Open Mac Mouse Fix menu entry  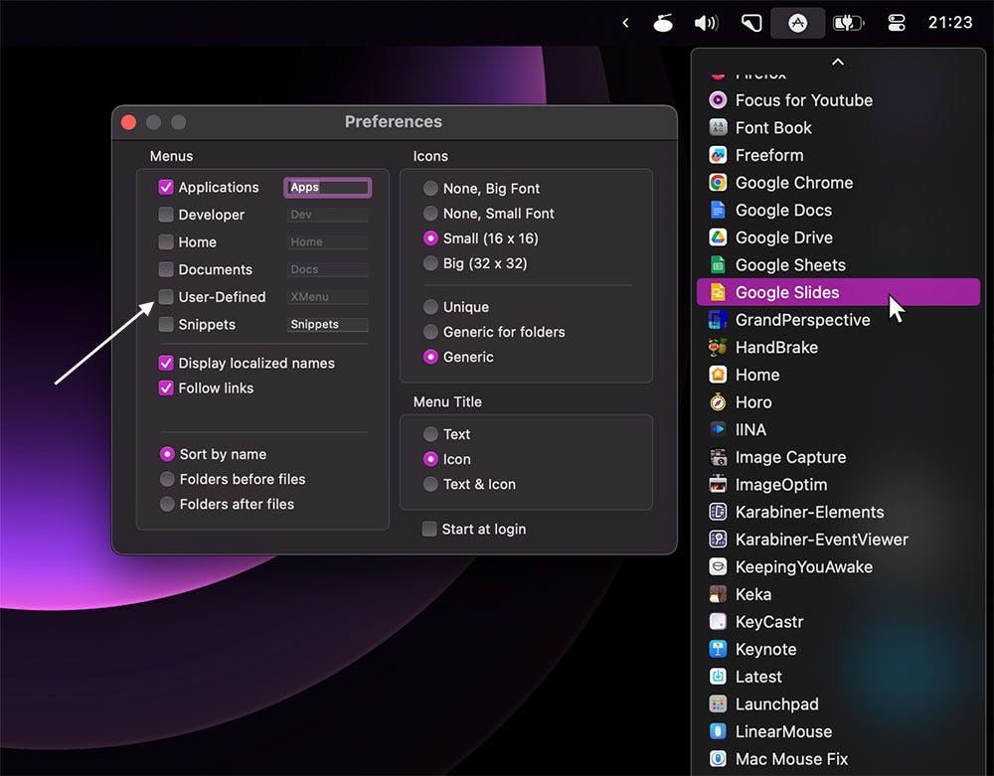pyautogui.click(x=838, y=759)
